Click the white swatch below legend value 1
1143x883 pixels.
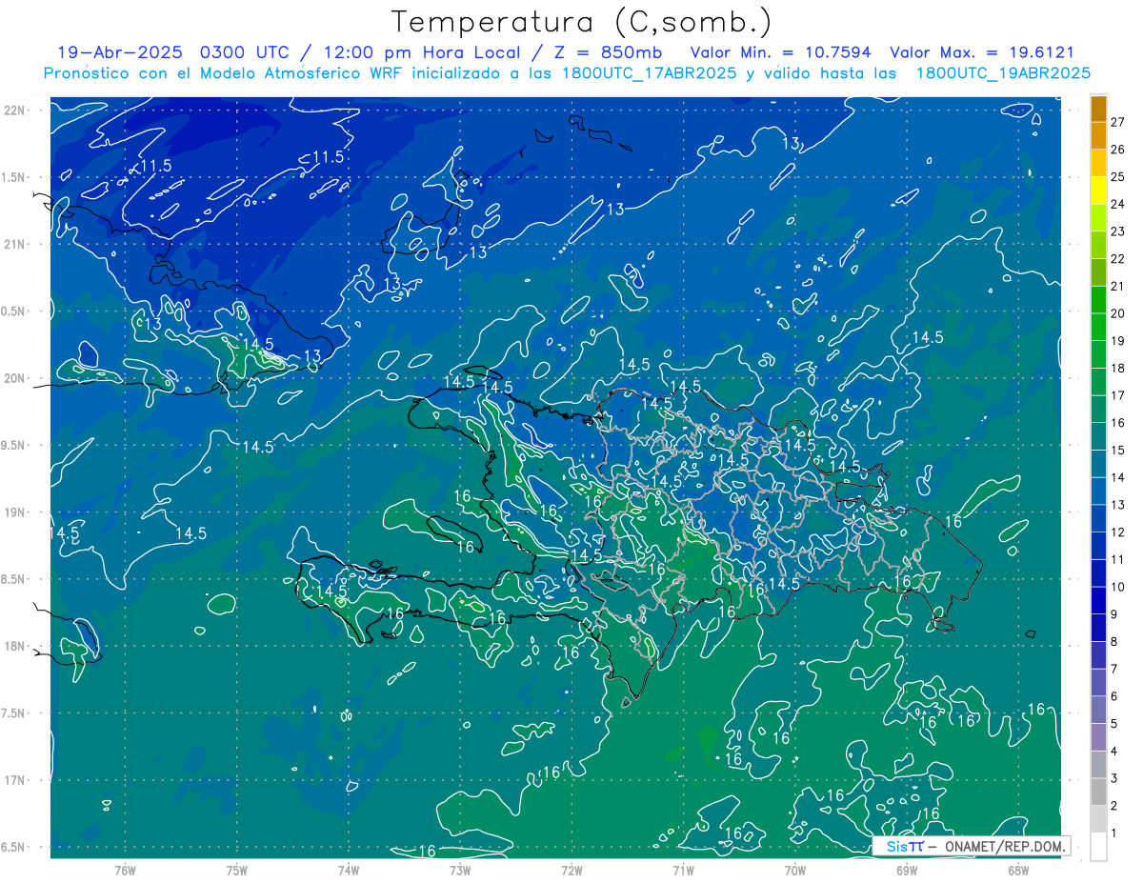pyautogui.click(x=1098, y=847)
